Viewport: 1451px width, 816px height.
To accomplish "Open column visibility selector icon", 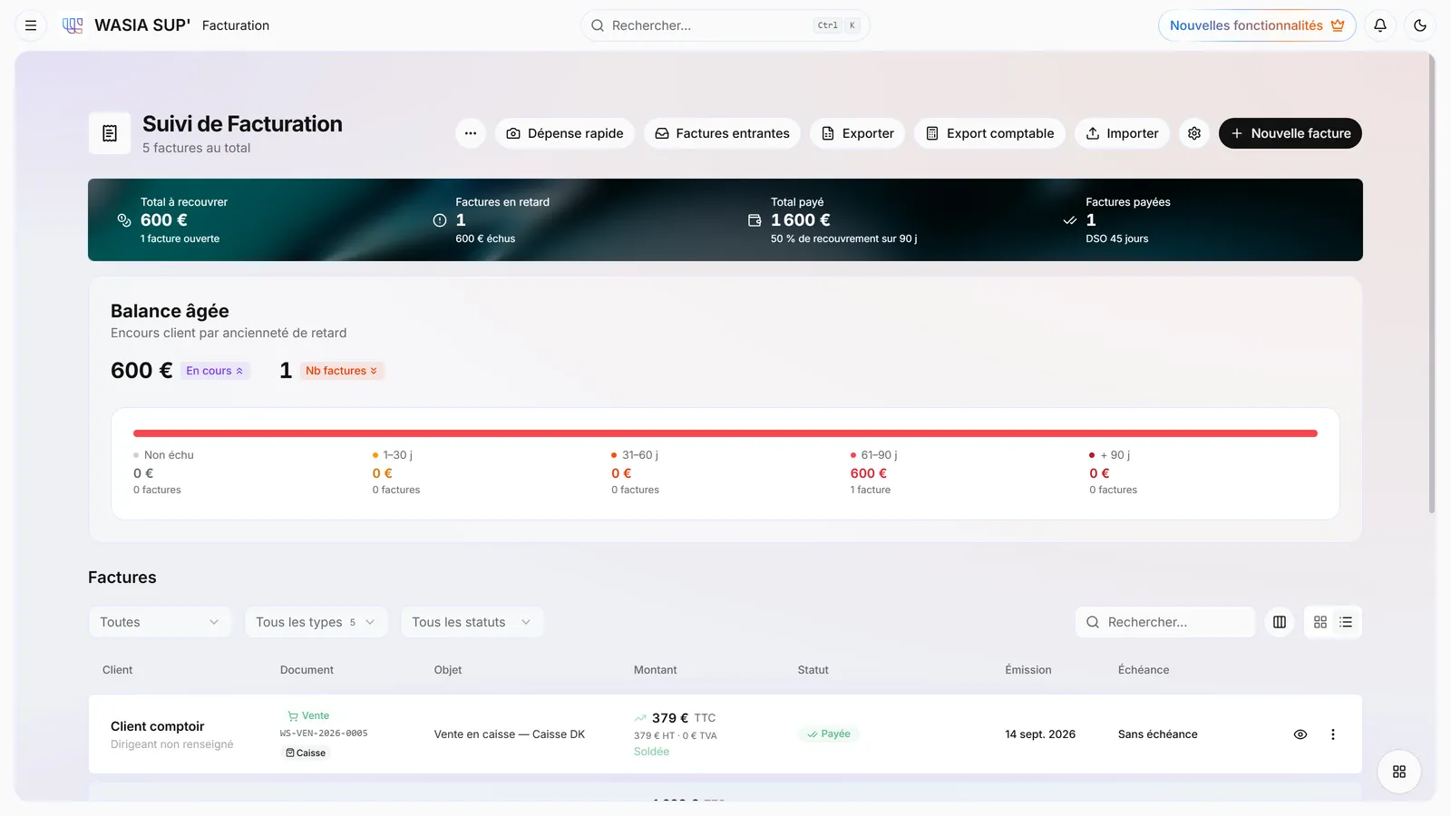I will [1280, 622].
